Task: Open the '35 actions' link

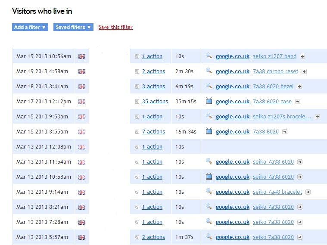Action: click(x=155, y=102)
